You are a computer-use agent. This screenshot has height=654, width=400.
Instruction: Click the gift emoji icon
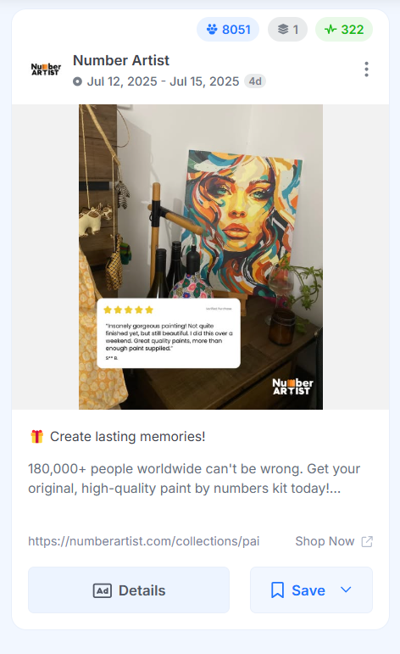(37, 436)
